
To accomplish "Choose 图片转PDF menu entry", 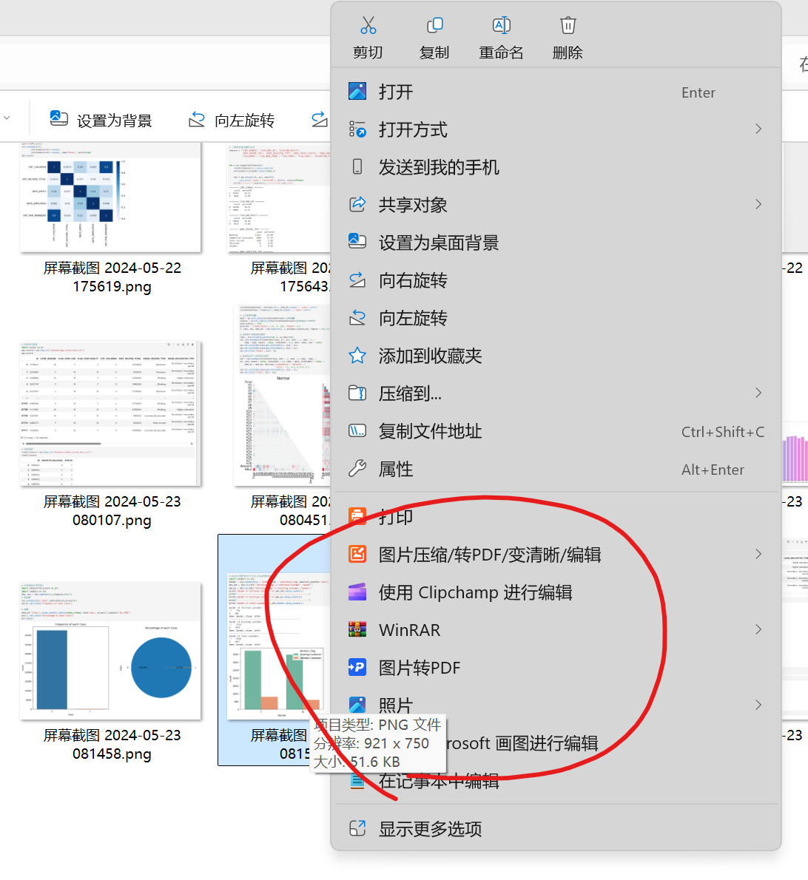I will (556, 667).
